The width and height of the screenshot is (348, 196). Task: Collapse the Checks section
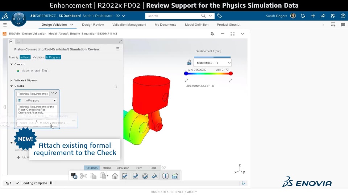pyautogui.click(x=12, y=86)
